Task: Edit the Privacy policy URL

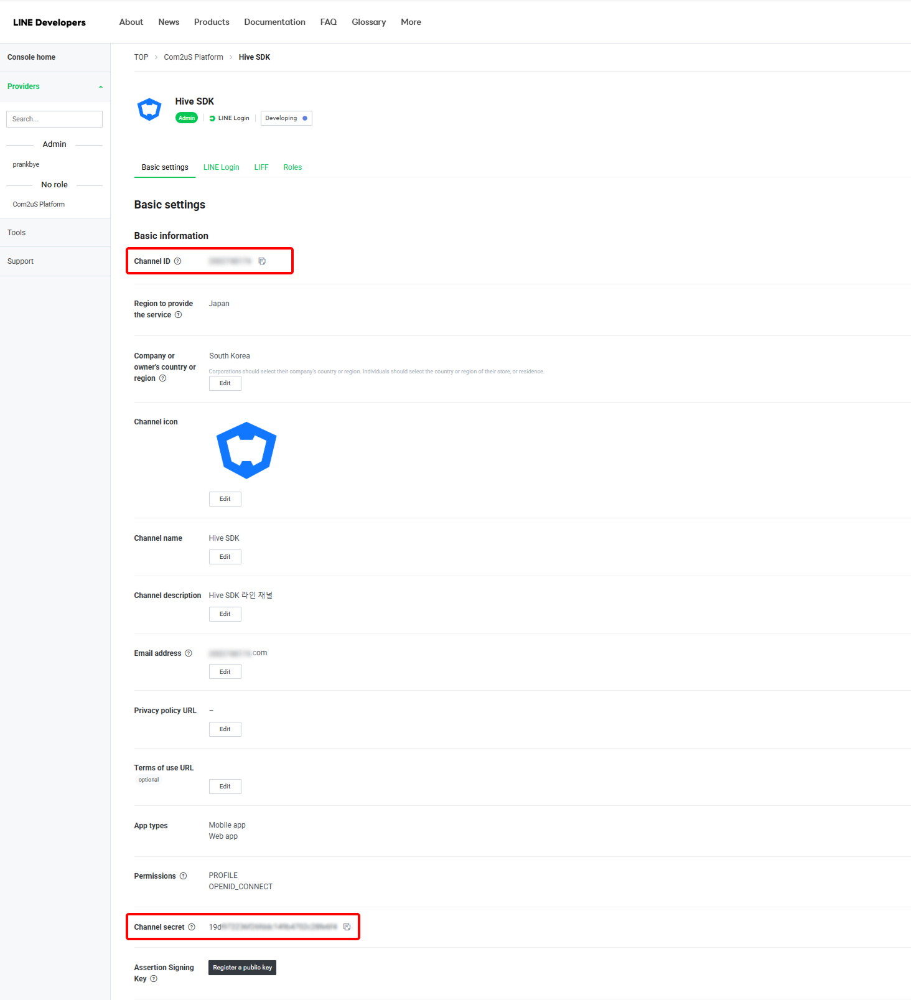Action: point(225,729)
